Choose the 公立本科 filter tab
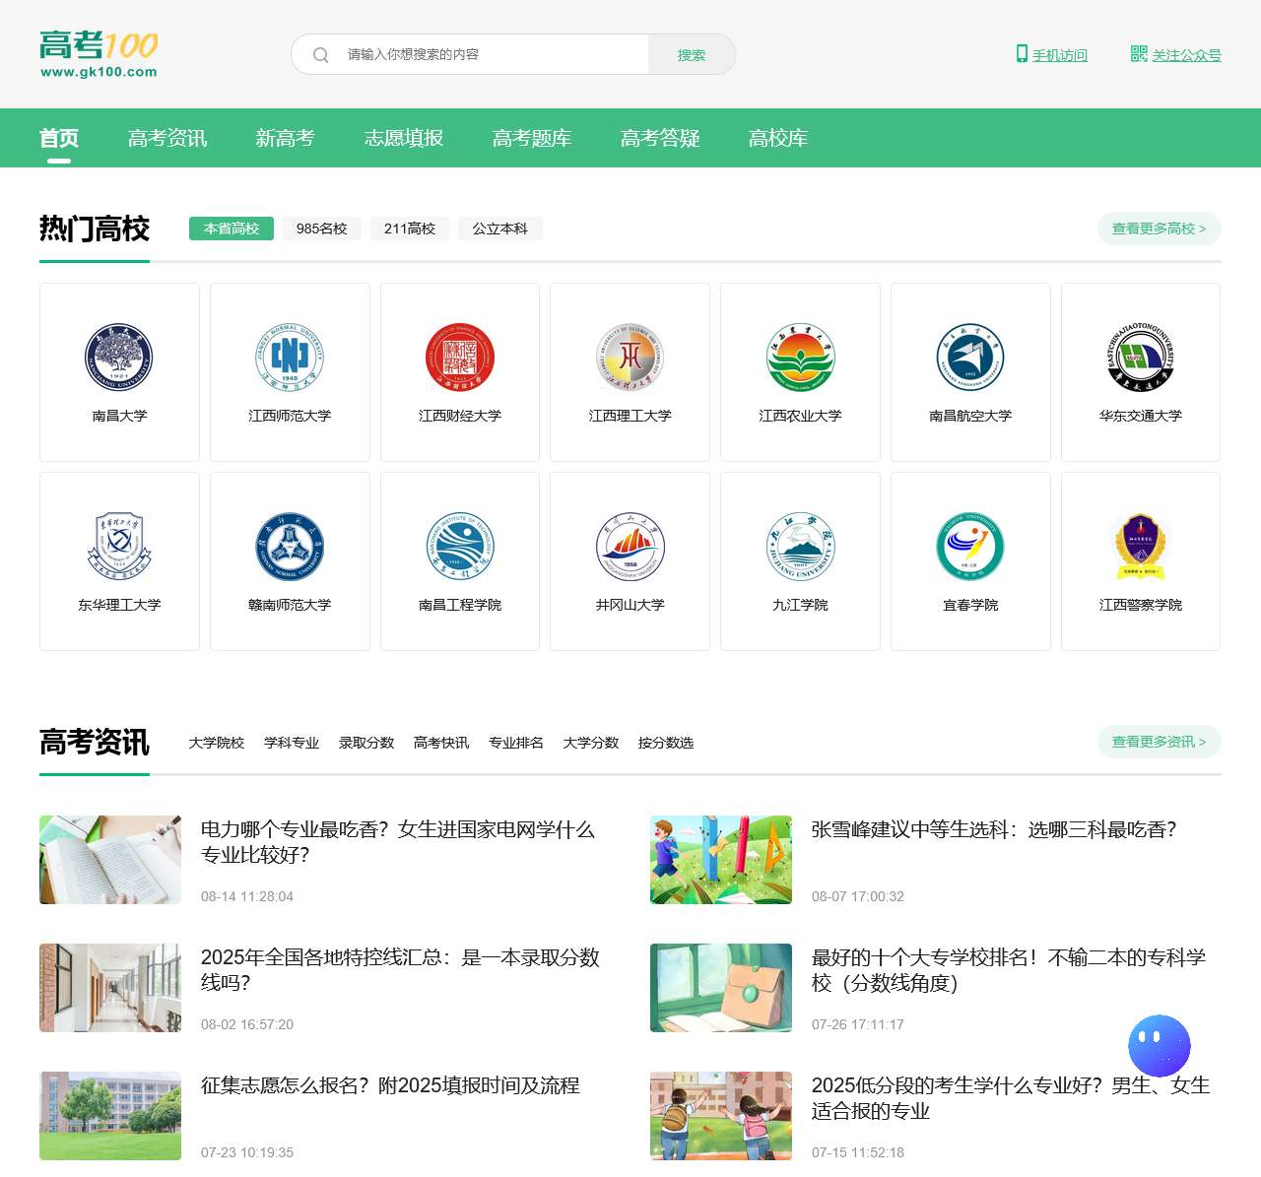This screenshot has height=1177, width=1261. coord(499,229)
